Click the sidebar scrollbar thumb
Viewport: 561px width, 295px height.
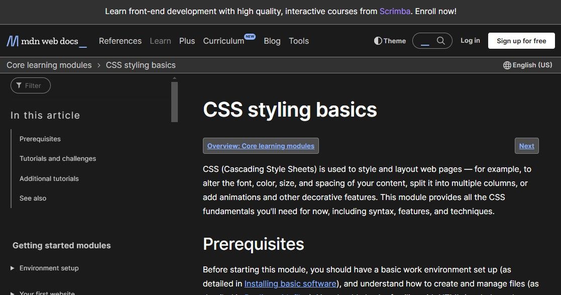coord(174,102)
